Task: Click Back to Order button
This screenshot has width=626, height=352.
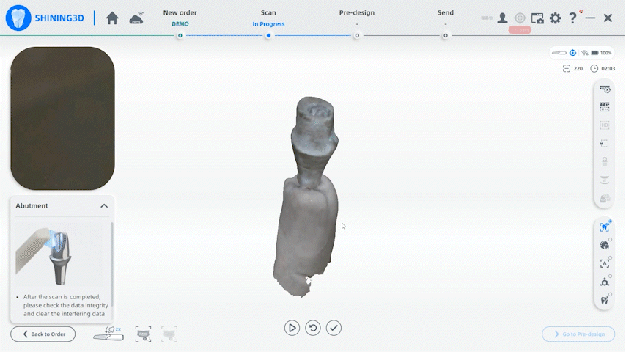Action: point(43,334)
